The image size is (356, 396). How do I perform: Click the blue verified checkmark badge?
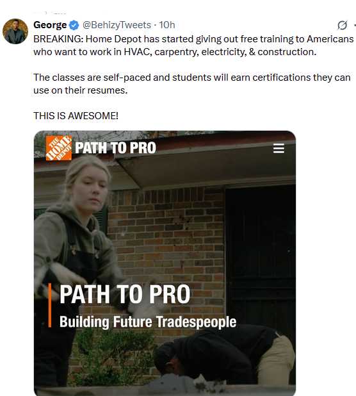point(74,25)
